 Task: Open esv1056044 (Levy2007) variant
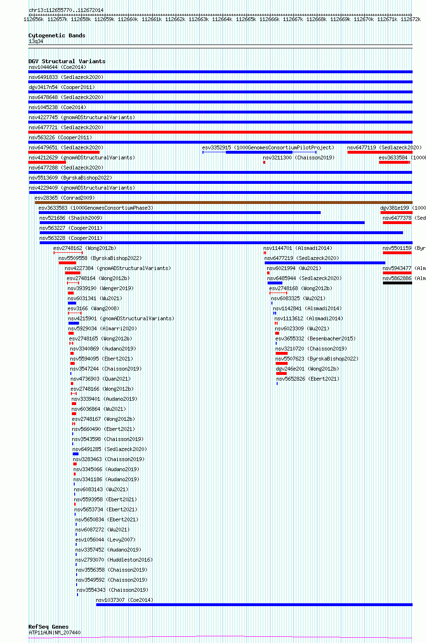tap(104, 540)
